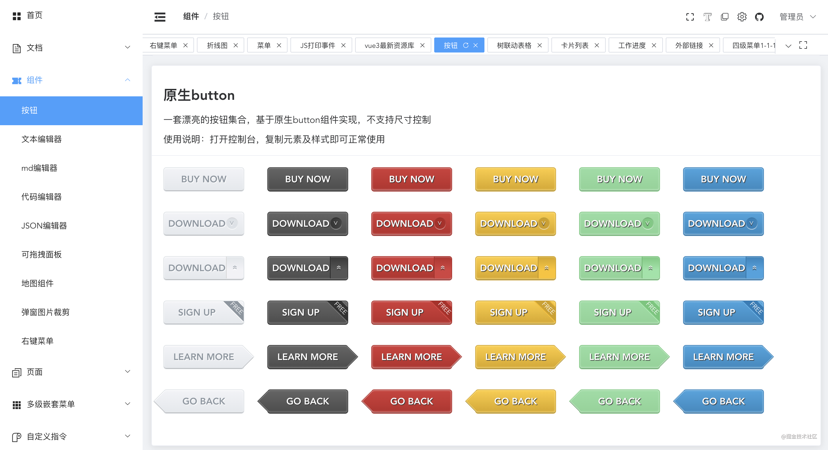Click the yellow DOWNLOAD dropdown arrow button
The width and height of the screenshot is (828, 450).
(x=544, y=223)
